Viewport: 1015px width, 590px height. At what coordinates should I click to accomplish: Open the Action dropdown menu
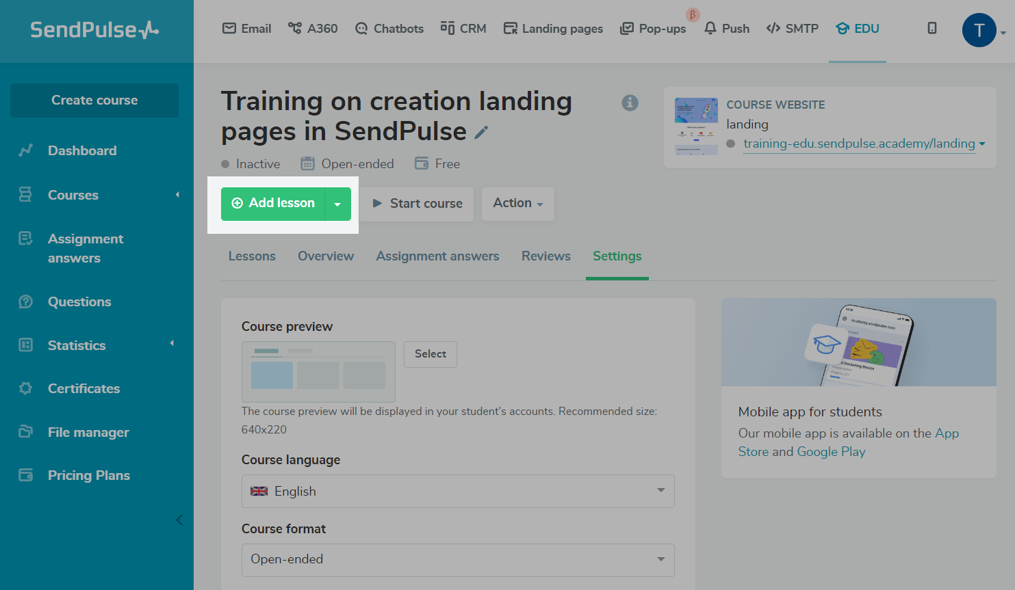tap(517, 204)
